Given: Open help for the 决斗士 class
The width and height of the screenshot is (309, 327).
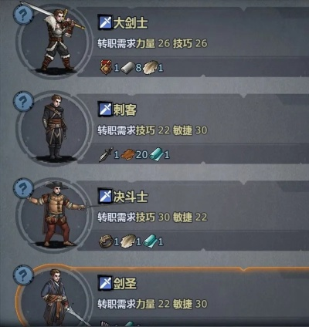Looking at the screenshot, I should 23,188.
